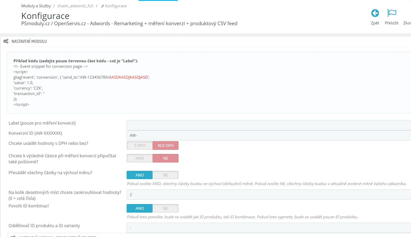Click the wrench icon before Konfigurace breadcrumb
411x237 pixels.
click(102, 6)
